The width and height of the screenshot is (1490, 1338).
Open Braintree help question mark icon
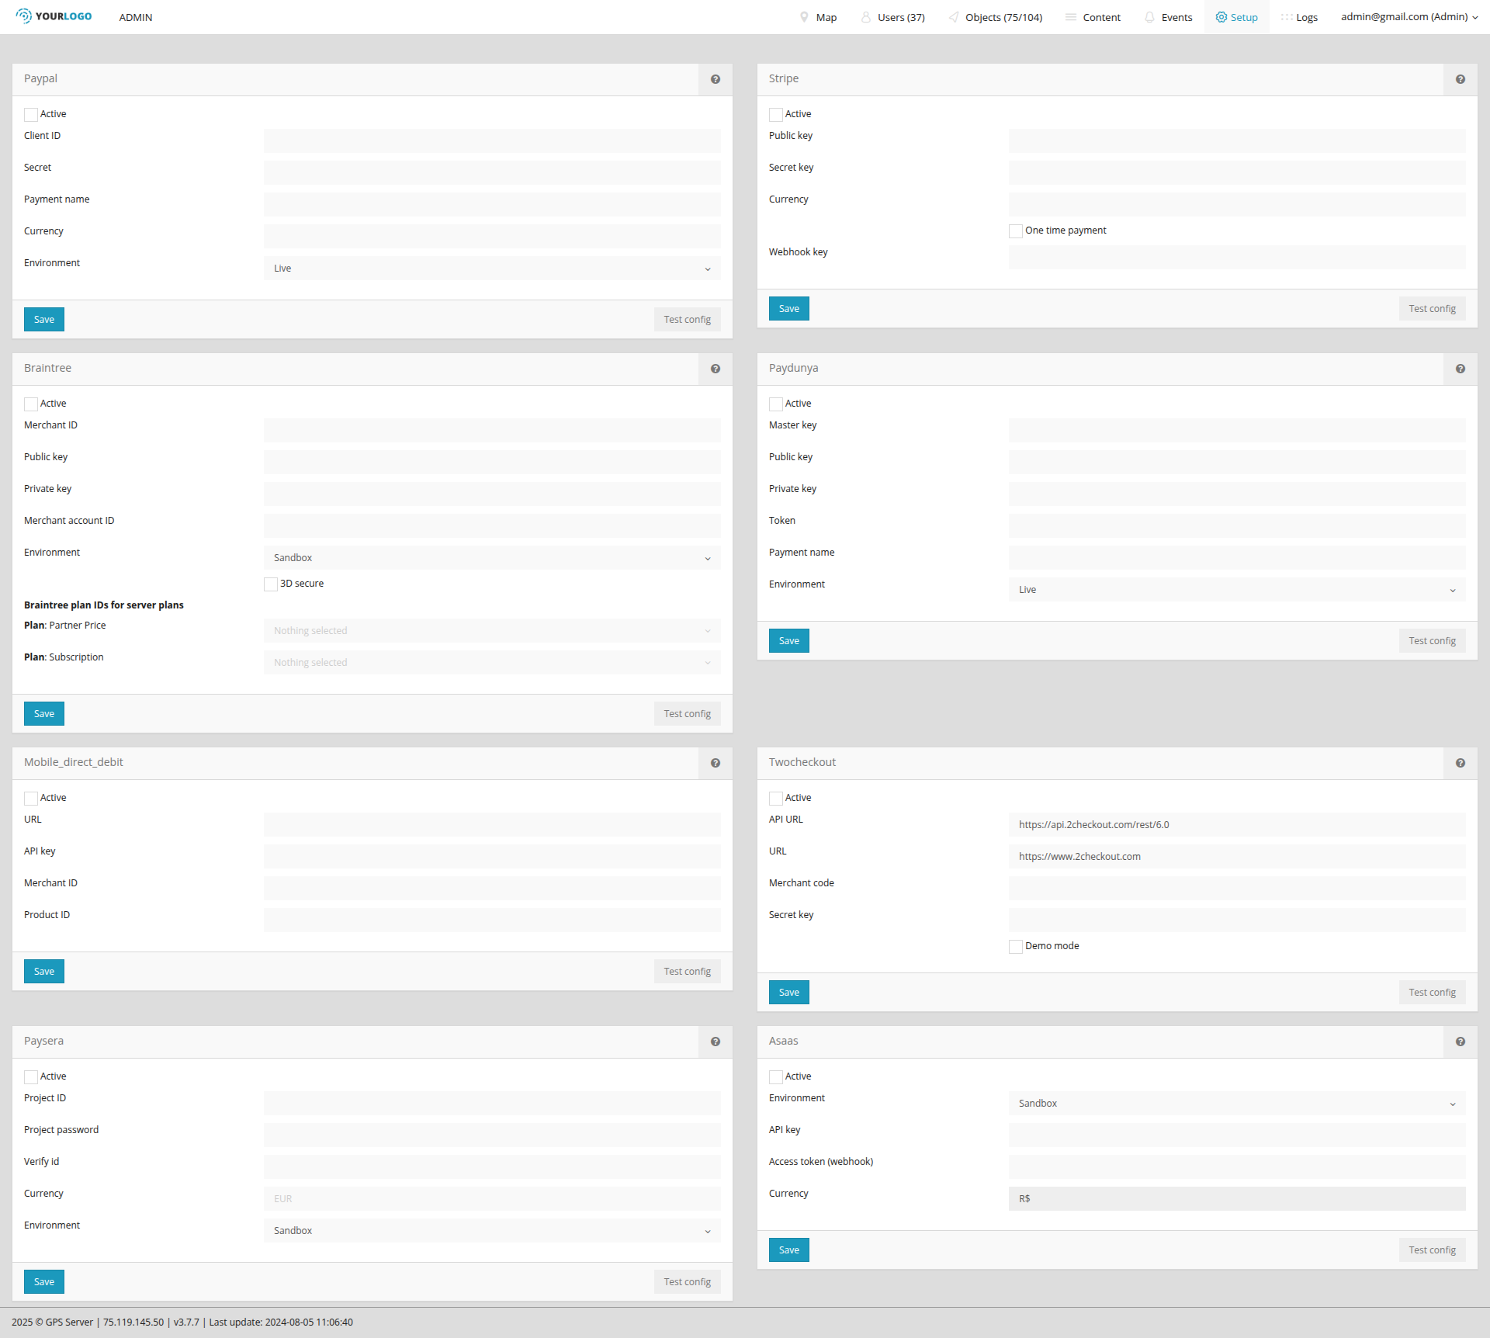point(716,369)
